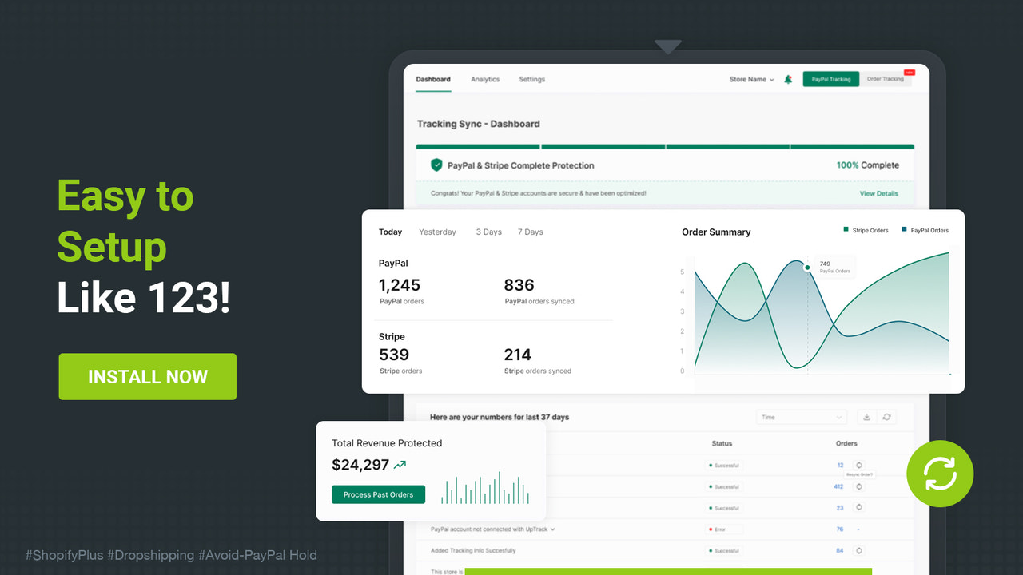Viewport: 1023px width, 575px height.
Task: Click the Install Now button
Action: (x=147, y=376)
